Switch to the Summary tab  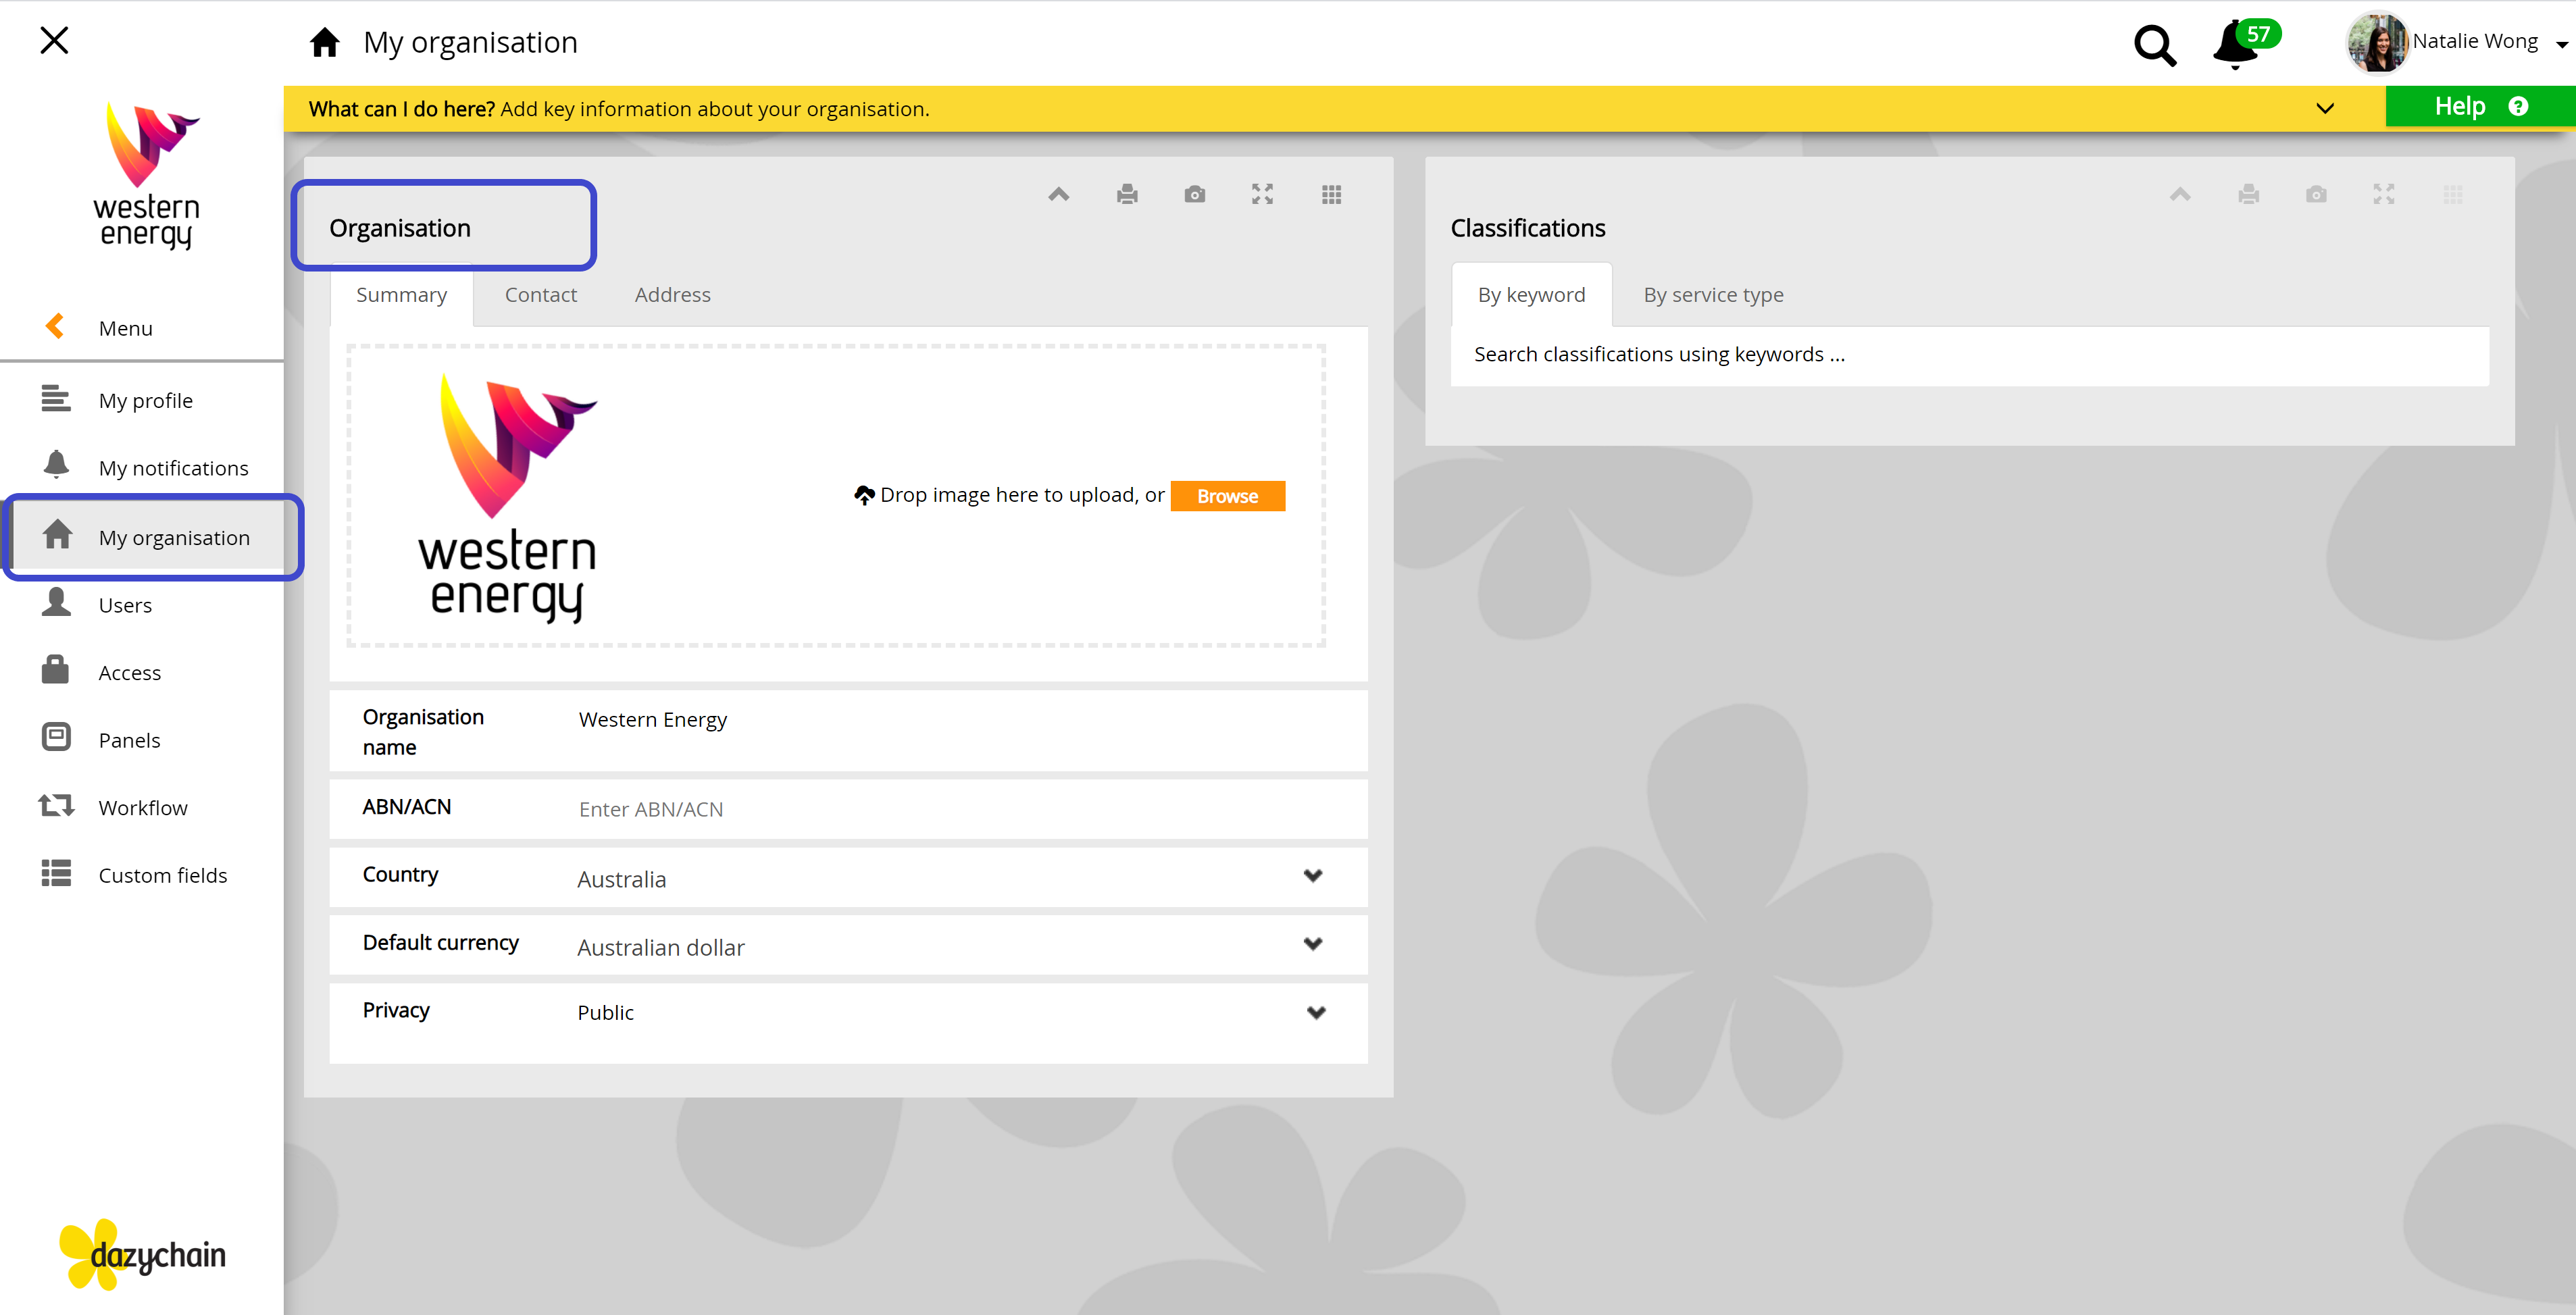click(401, 295)
